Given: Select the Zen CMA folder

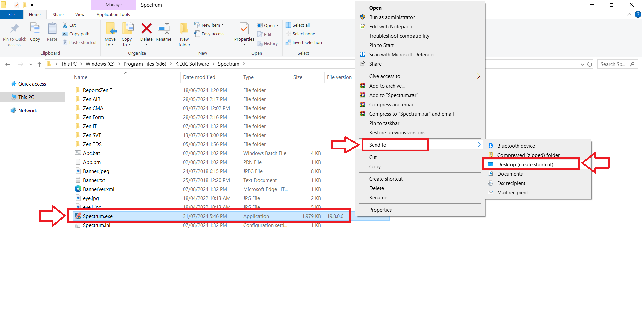Looking at the screenshot, I should tap(93, 108).
